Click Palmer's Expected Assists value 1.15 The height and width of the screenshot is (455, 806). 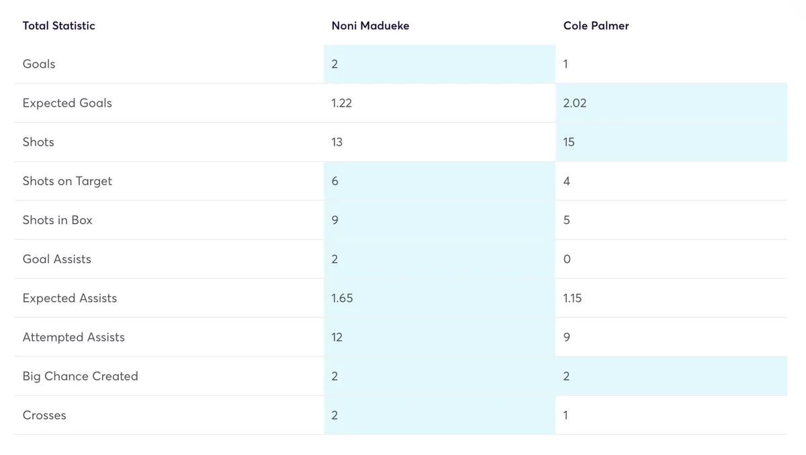point(572,298)
